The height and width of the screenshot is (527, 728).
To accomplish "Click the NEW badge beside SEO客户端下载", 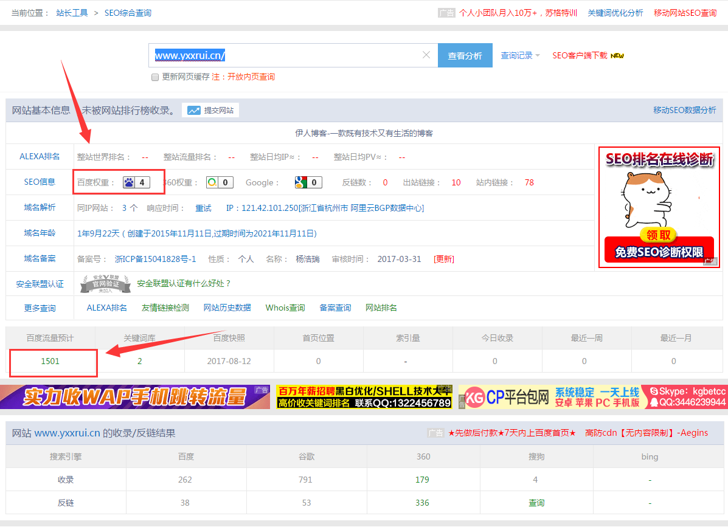I will 617,56.
